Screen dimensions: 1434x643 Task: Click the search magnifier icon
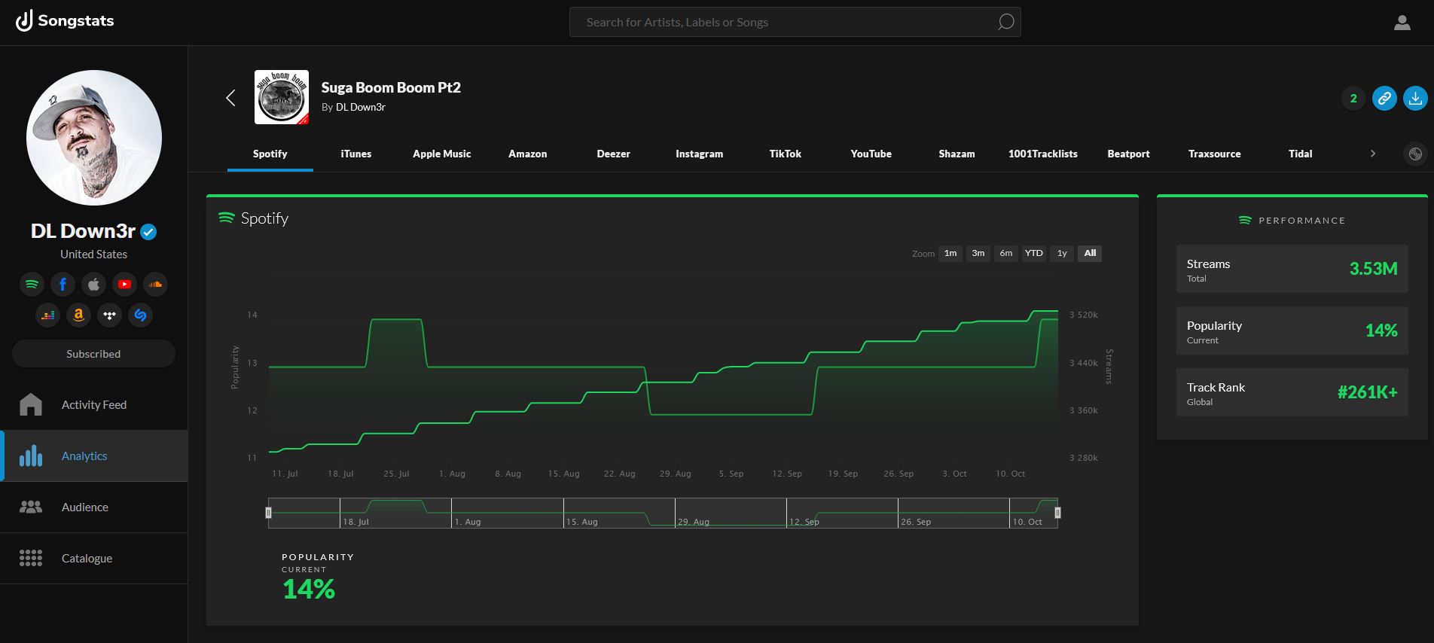click(x=1005, y=23)
